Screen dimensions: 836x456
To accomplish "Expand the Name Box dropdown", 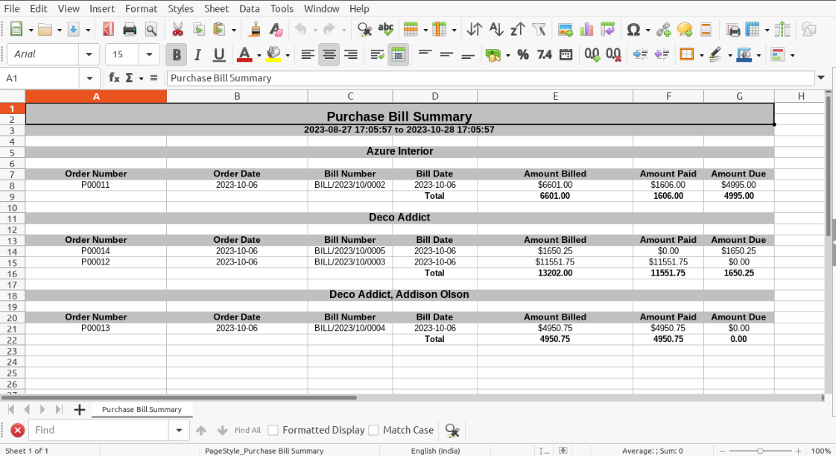I will pyautogui.click(x=89, y=78).
